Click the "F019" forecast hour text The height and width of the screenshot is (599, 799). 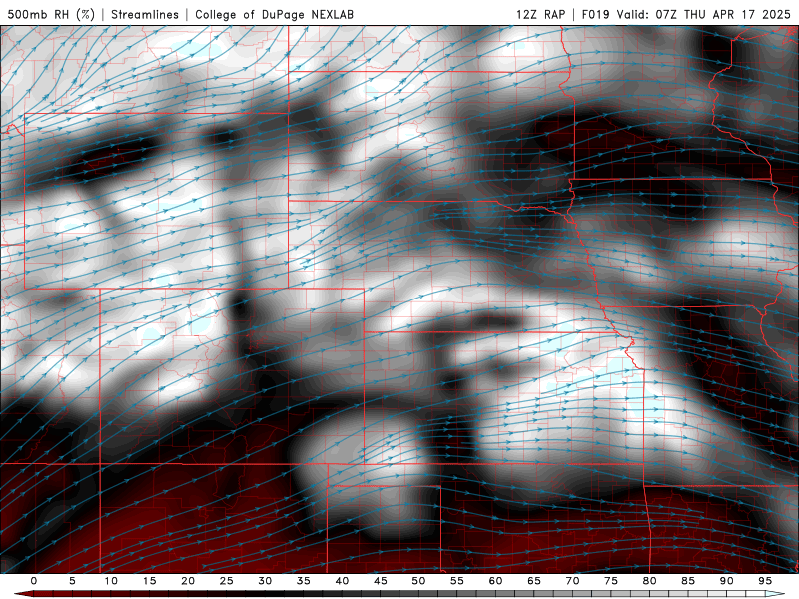click(x=595, y=14)
